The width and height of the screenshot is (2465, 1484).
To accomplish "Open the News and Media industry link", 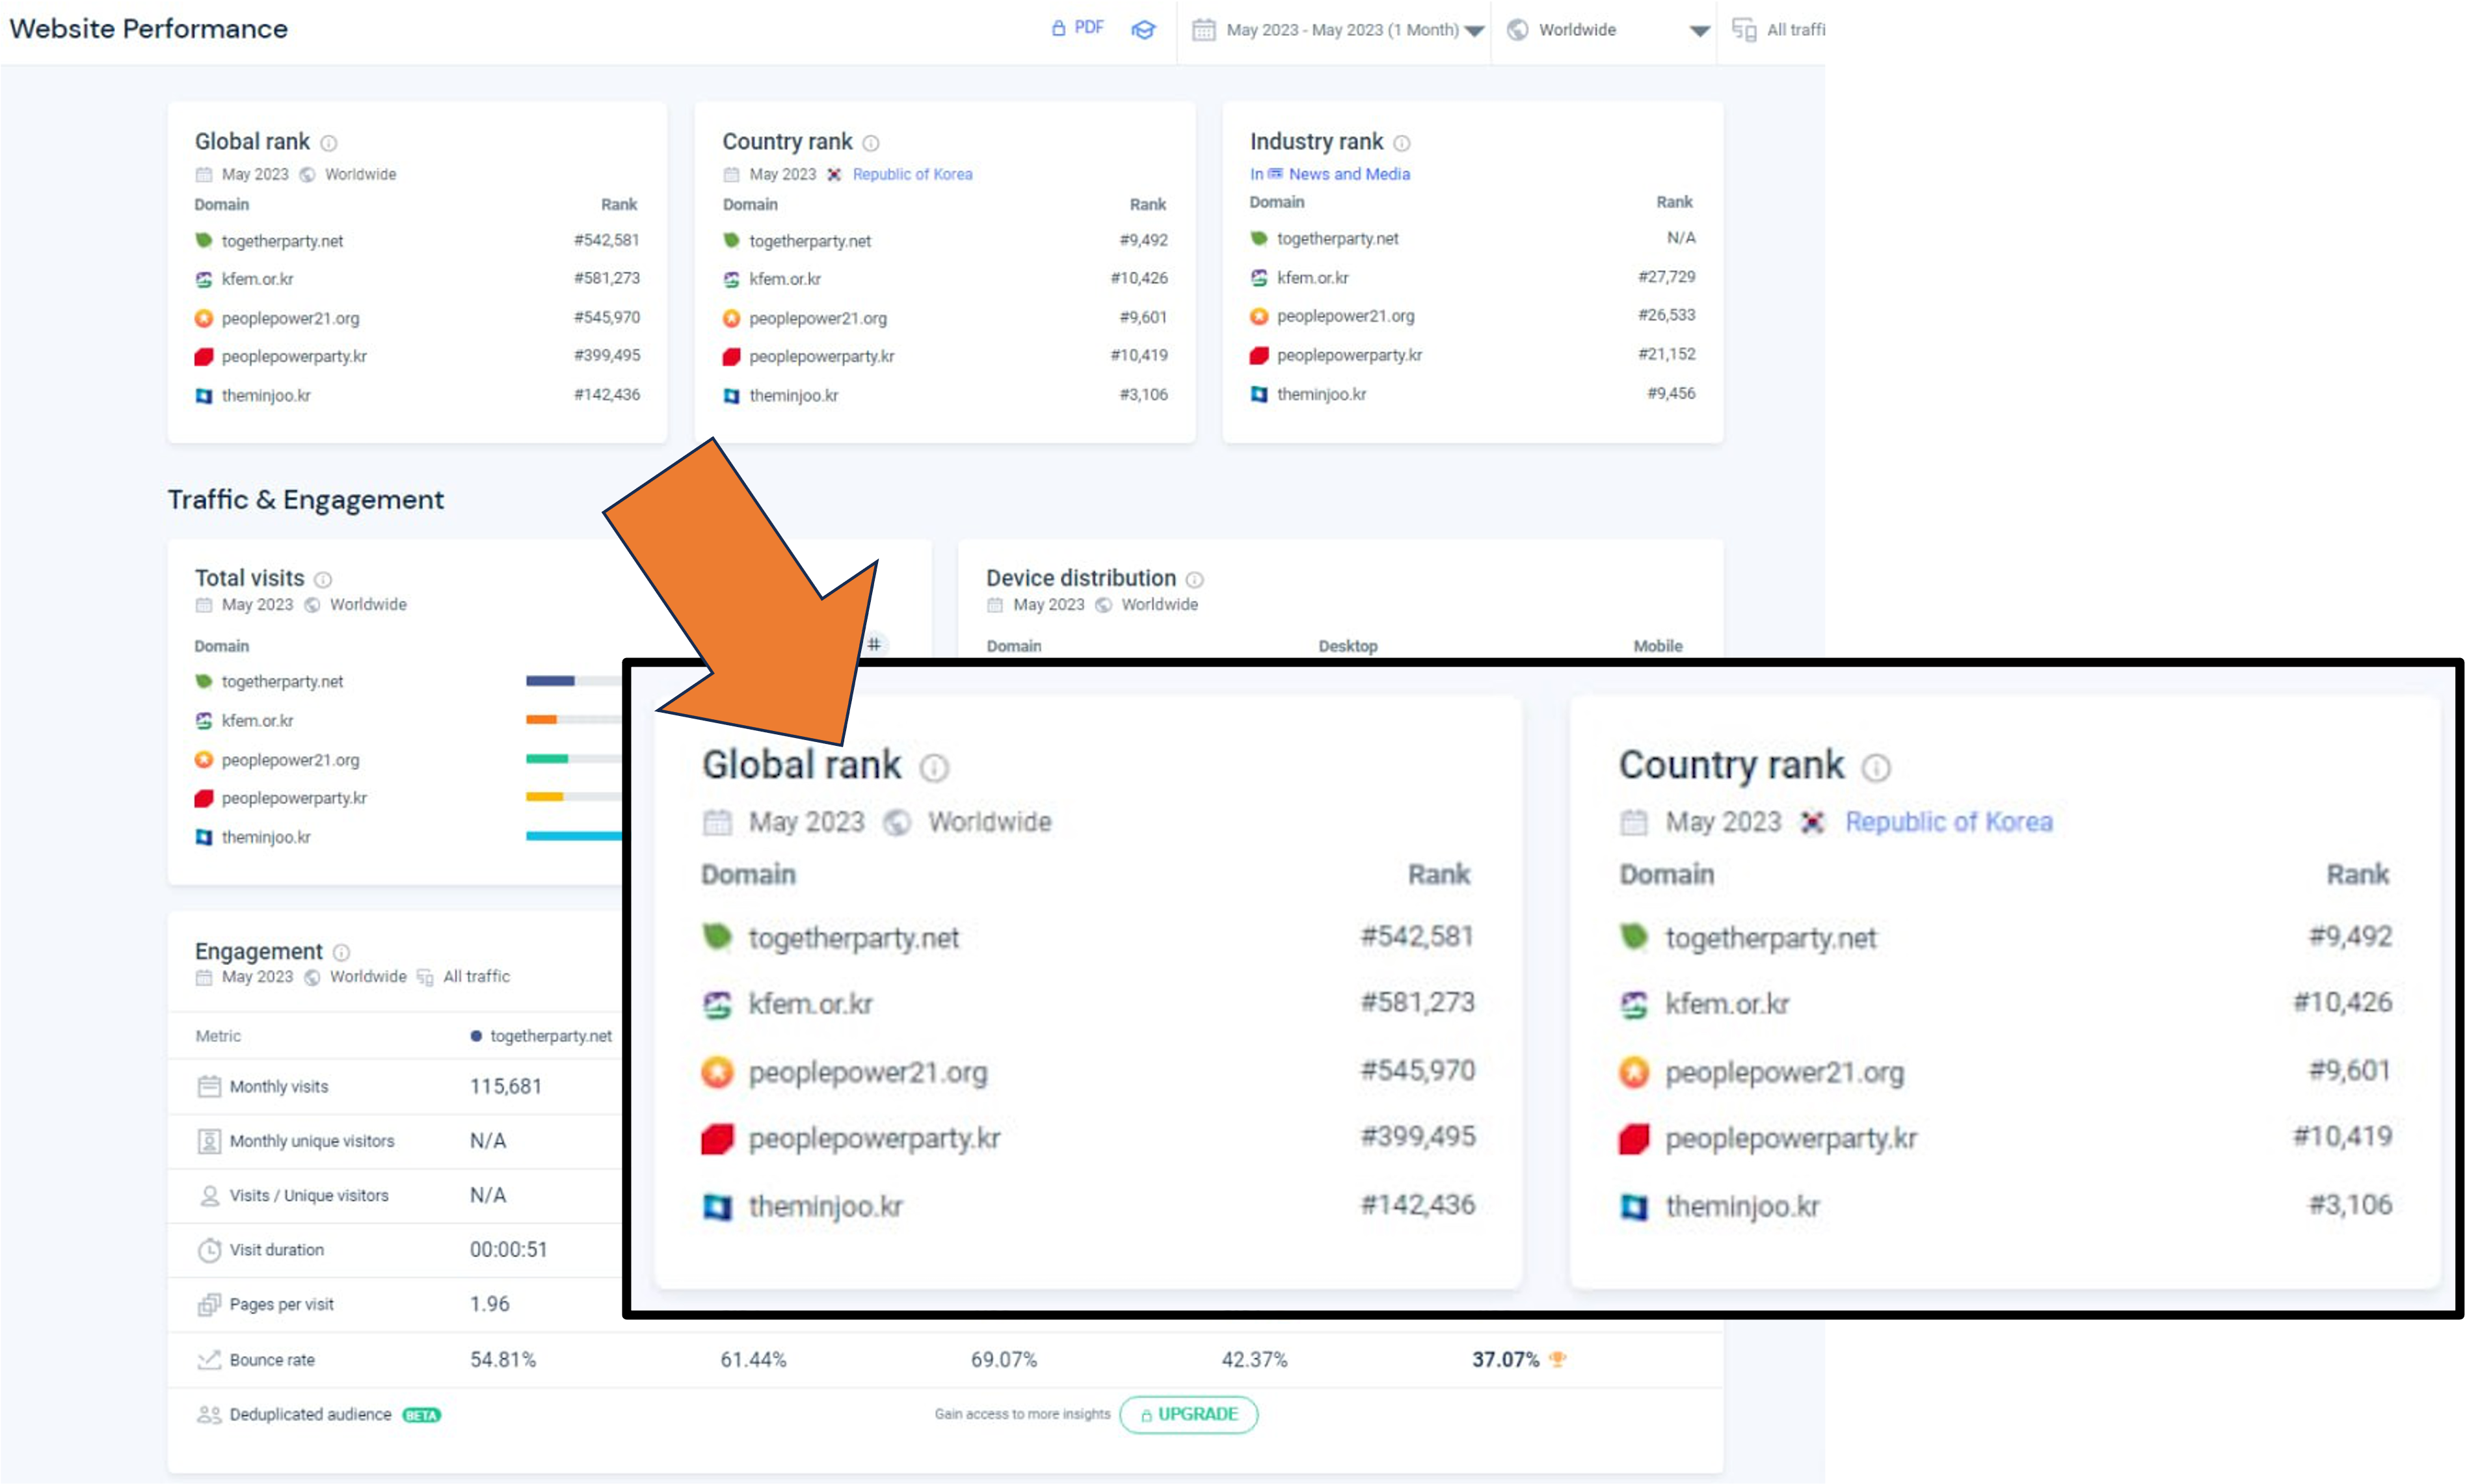I will (1348, 174).
